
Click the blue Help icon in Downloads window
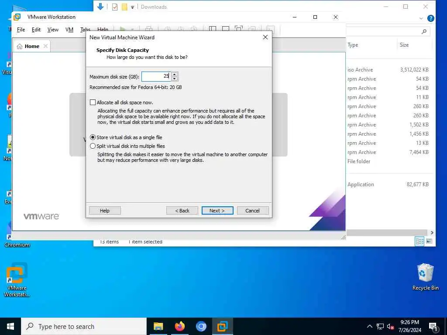click(x=431, y=18)
